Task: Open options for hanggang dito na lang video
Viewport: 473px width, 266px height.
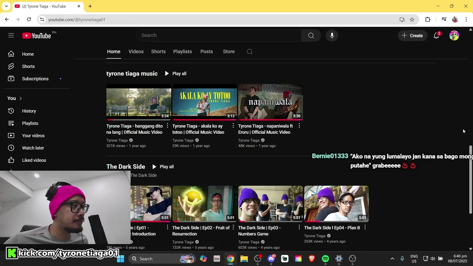Action: click(167, 126)
